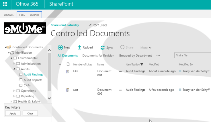This screenshot has width=211, height=122.
Task: Open the Documents for Revision view
Action: tap(98, 56)
